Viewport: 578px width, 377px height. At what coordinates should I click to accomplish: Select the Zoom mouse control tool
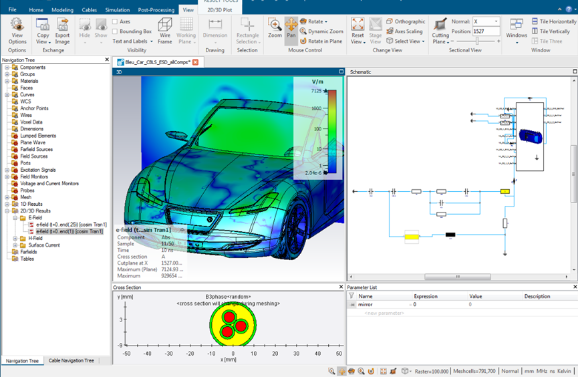tap(275, 28)
